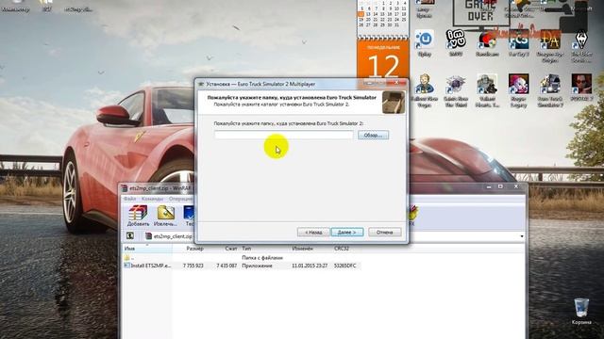
Task: Open the IMVU desktop shortcut
Action: 456,43
